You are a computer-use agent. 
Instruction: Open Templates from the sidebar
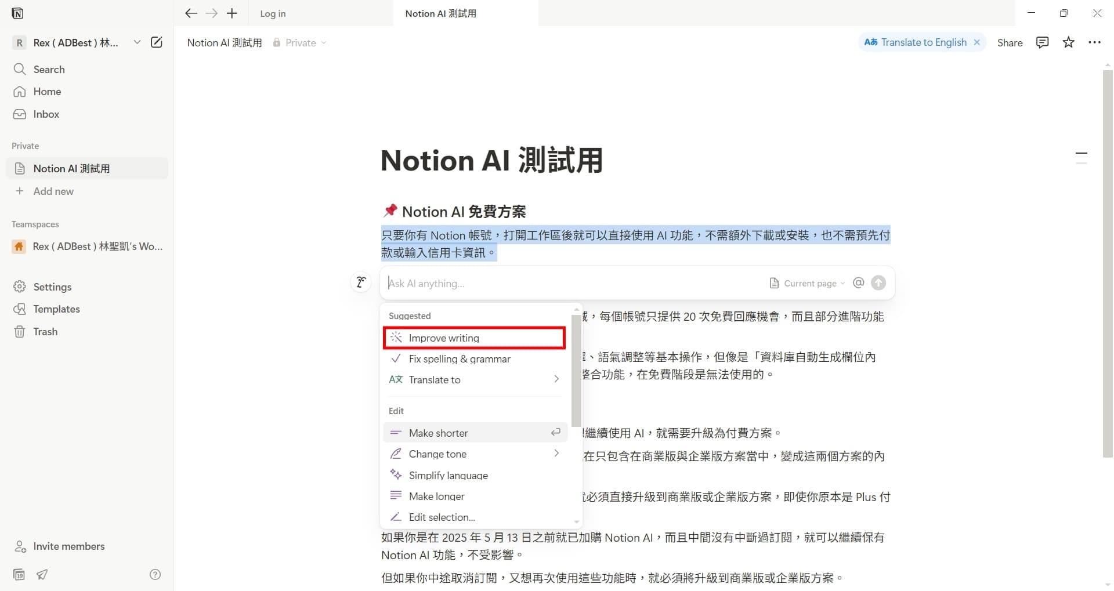point(56,309)
